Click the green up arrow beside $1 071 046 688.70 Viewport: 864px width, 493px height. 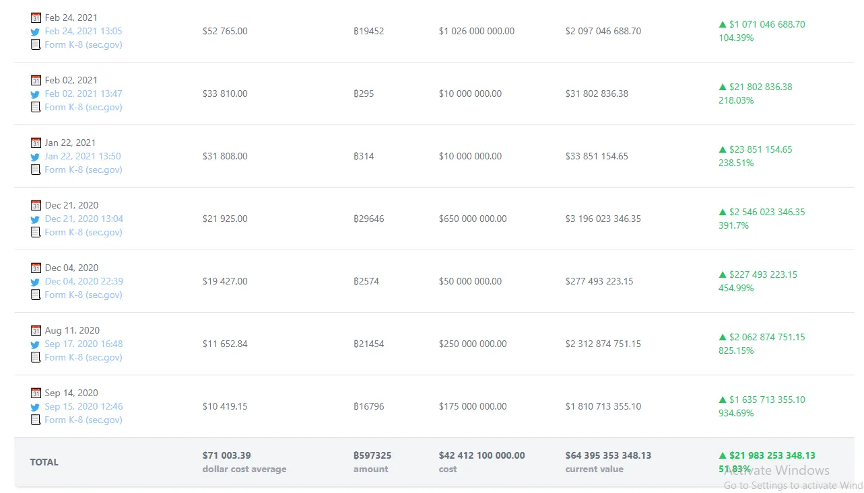723,24
